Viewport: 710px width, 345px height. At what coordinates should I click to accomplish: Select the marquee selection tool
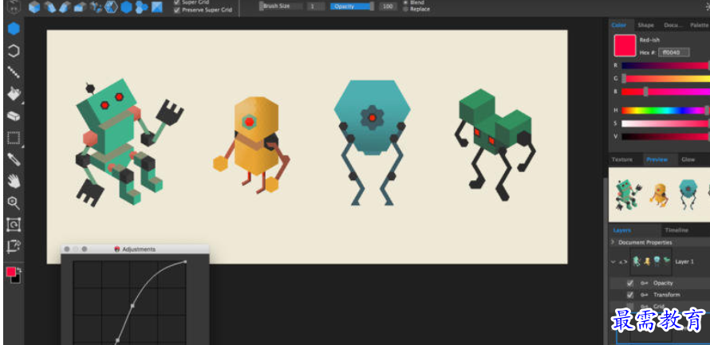(x=14, y=138)
